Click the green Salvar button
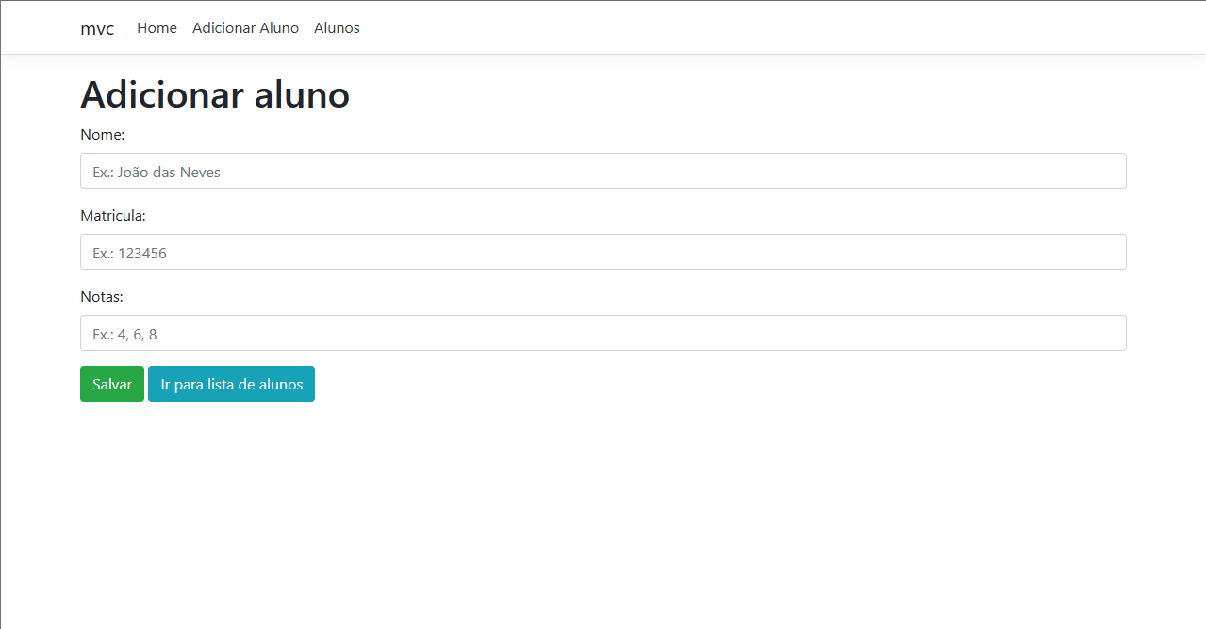 click(x=111, y=384)
